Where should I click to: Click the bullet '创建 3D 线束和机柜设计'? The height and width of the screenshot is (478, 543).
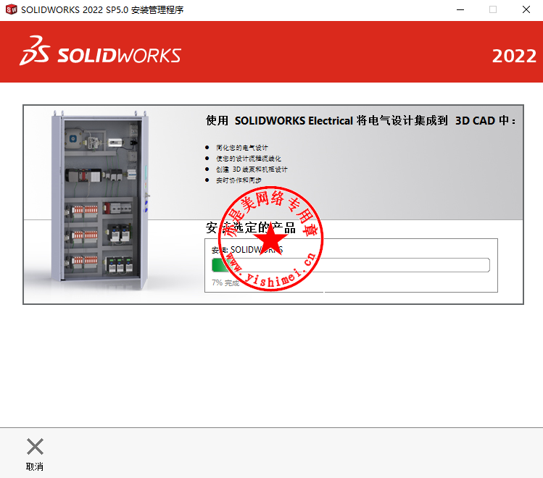(x=252, y=169)
